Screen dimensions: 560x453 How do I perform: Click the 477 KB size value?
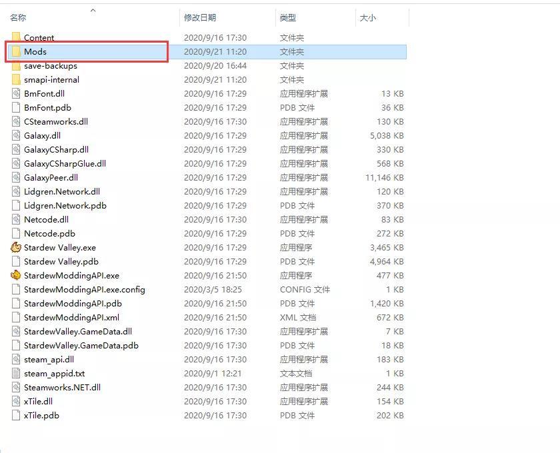390,275
